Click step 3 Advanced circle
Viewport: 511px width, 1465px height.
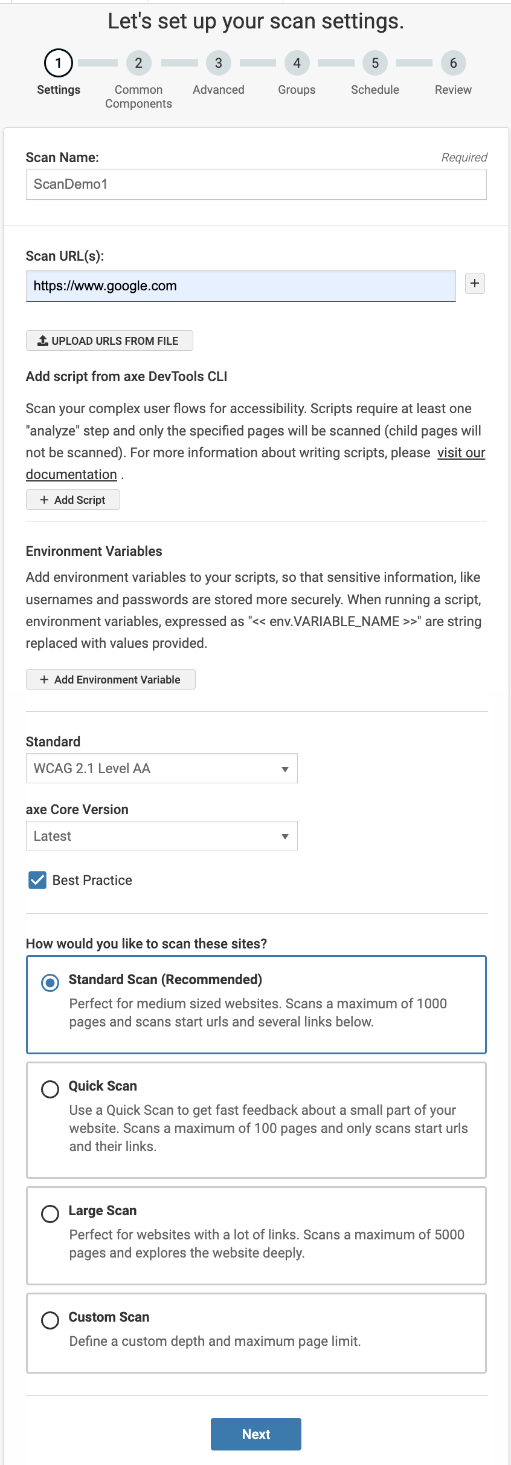218,63
